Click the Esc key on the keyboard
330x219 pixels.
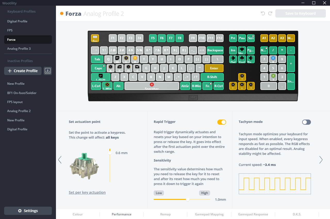coord(95,38)
